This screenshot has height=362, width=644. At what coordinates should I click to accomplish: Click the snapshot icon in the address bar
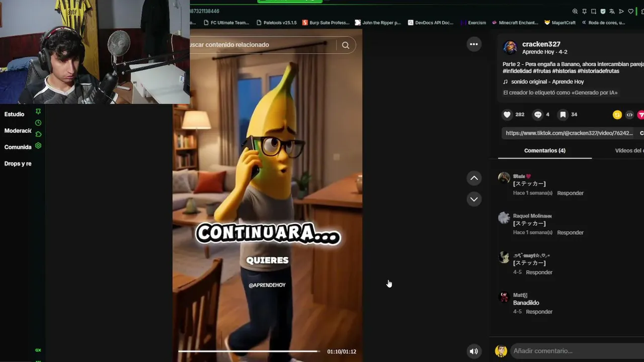click(x=594, y=11)
